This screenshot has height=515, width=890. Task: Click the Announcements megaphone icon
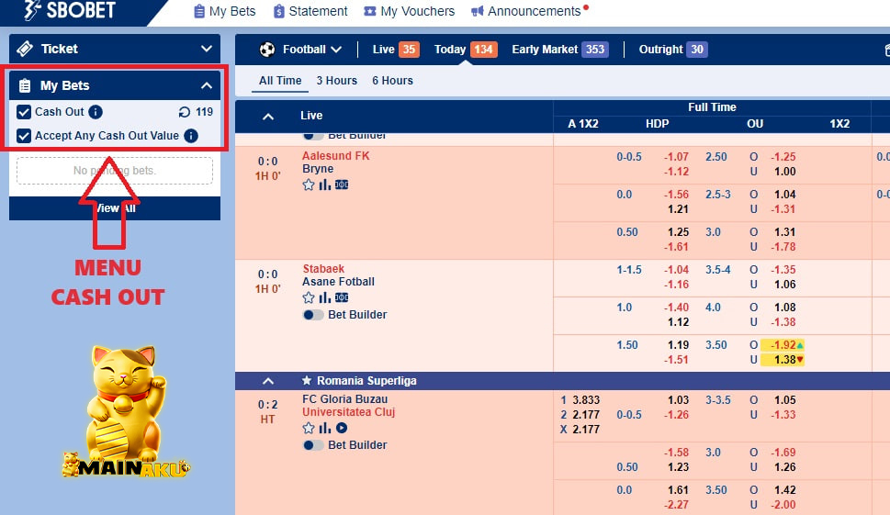coord(478,11)
